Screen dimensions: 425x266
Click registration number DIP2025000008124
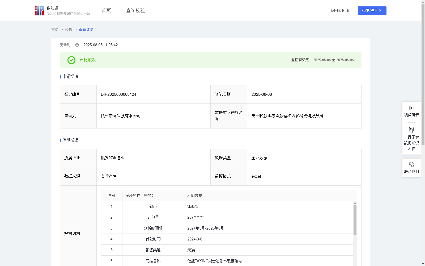tap(118, 94)
